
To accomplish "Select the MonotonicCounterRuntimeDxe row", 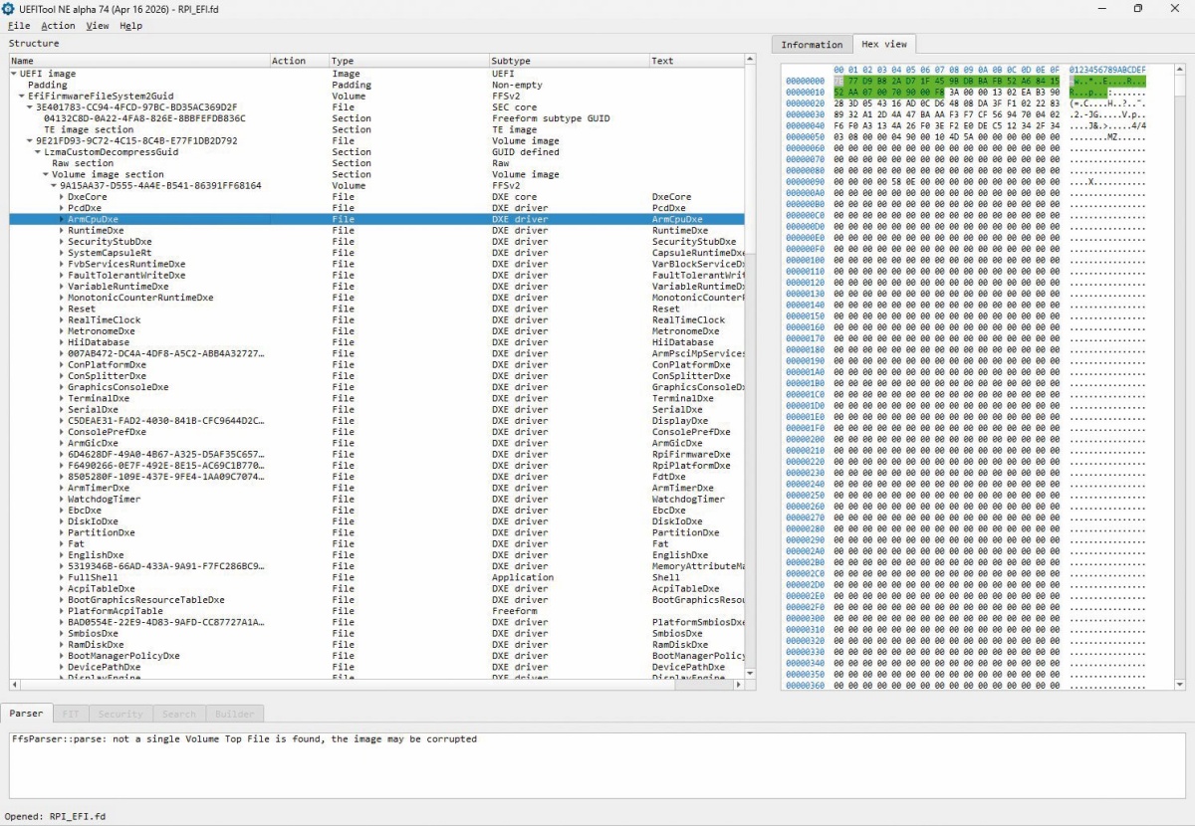I will 376,298.
